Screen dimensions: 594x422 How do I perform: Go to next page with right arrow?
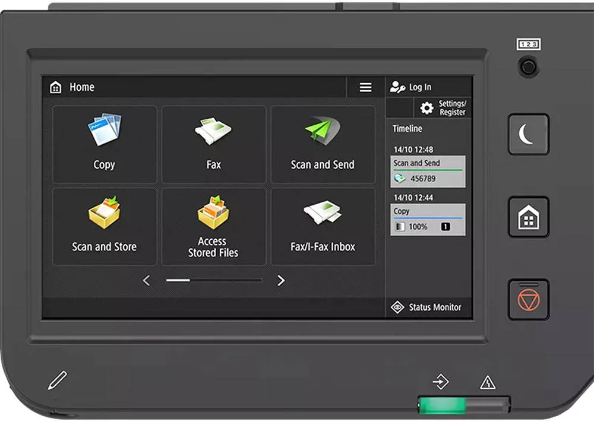pos(281,281)
